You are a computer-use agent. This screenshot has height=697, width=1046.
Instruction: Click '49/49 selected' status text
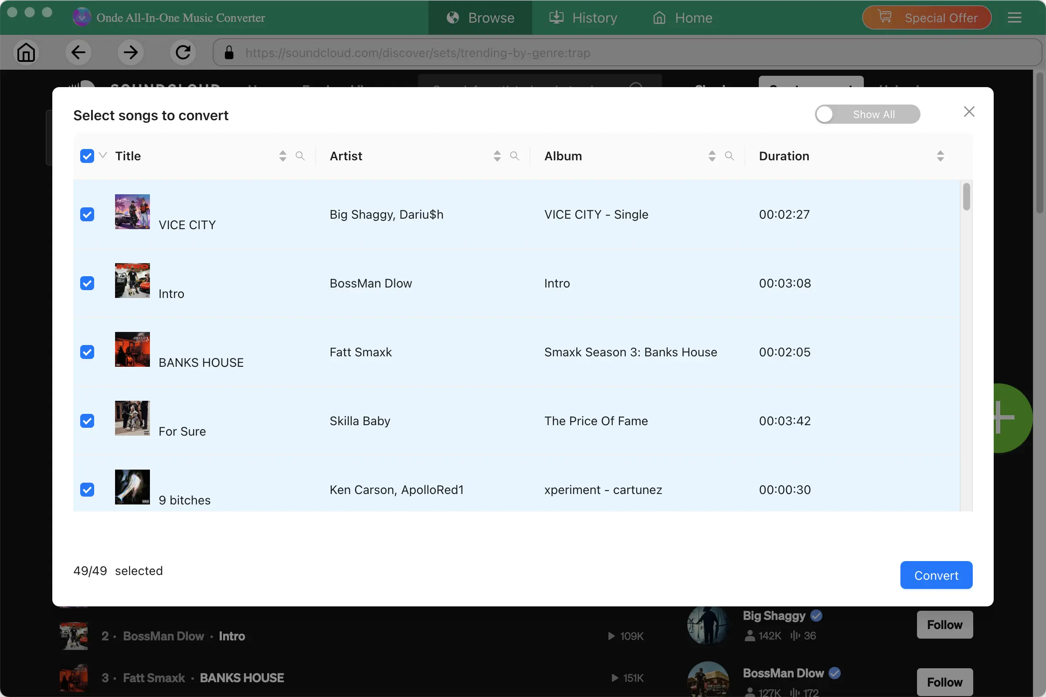[x=118, y=571]
